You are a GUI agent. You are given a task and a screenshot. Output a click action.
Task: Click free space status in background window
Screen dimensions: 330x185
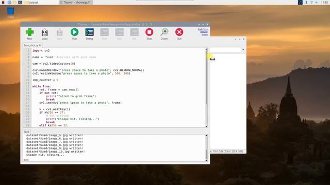pyautogui.click(x=226, y=151)
